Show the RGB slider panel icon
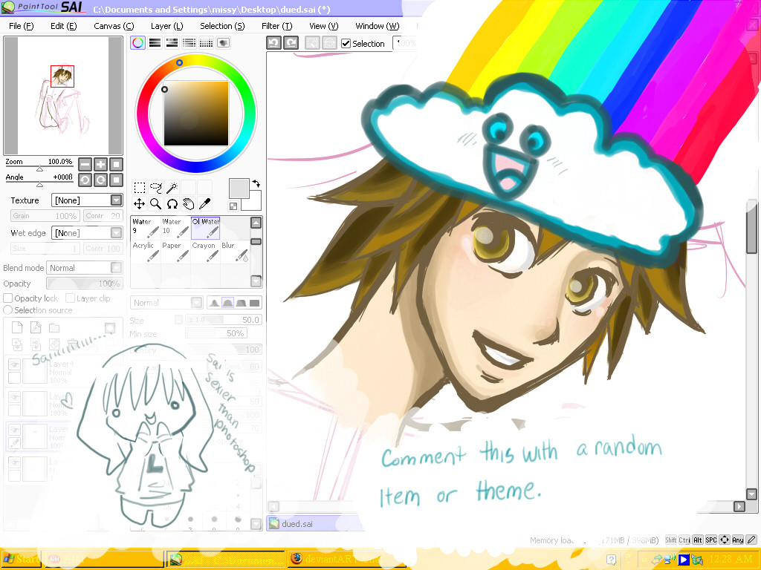 tap(155, 42)
